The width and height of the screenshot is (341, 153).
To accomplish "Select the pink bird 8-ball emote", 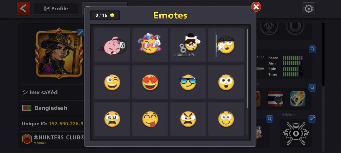I will [112, 45].
